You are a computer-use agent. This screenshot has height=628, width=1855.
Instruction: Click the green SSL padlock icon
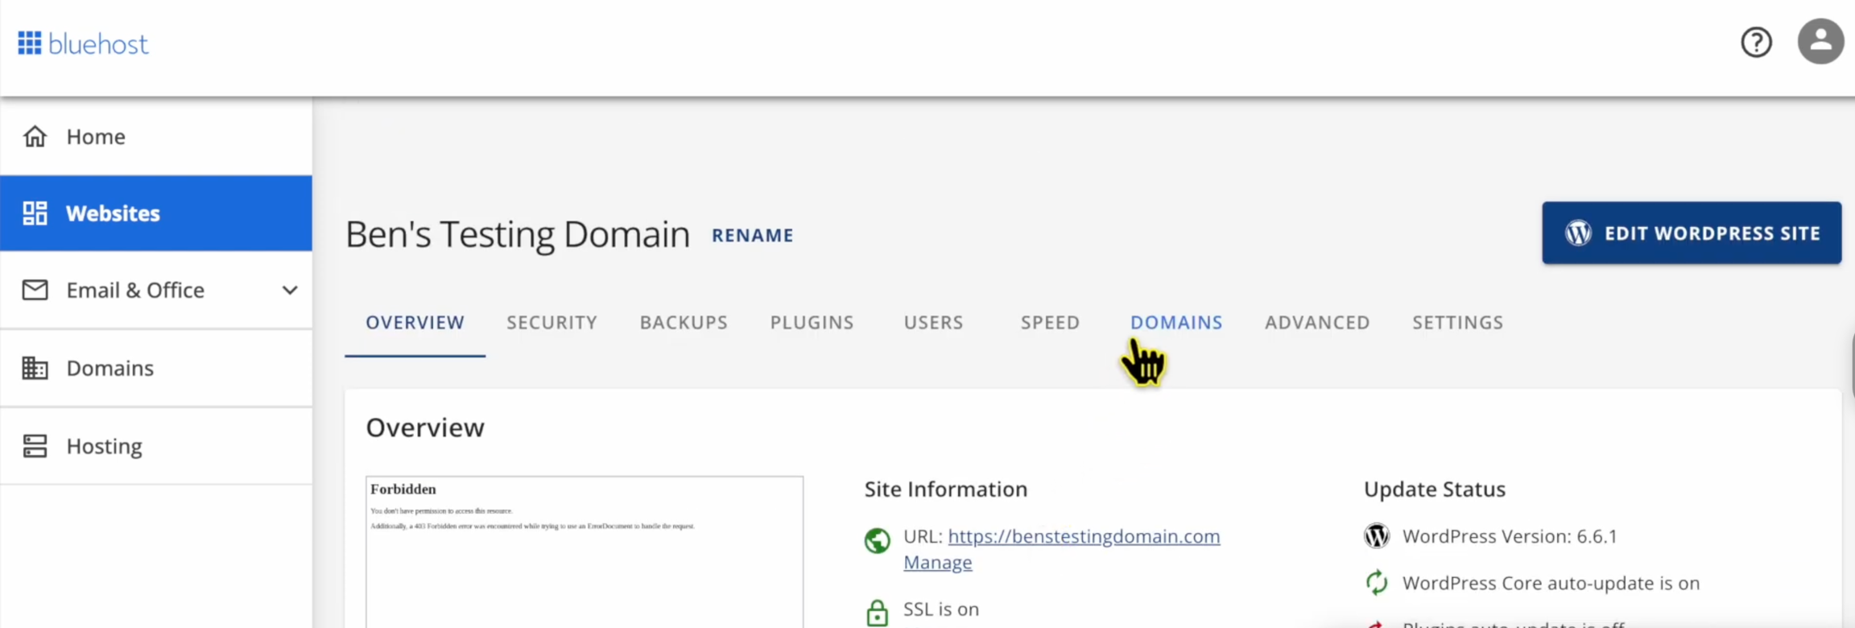click(877, 613)
